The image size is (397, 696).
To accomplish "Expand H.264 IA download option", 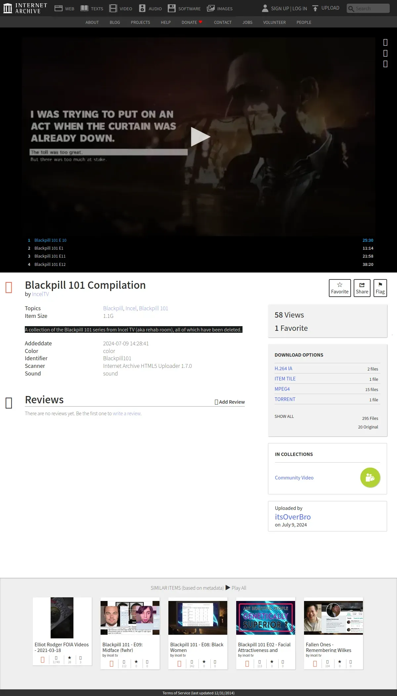I will tap(284, 369).
